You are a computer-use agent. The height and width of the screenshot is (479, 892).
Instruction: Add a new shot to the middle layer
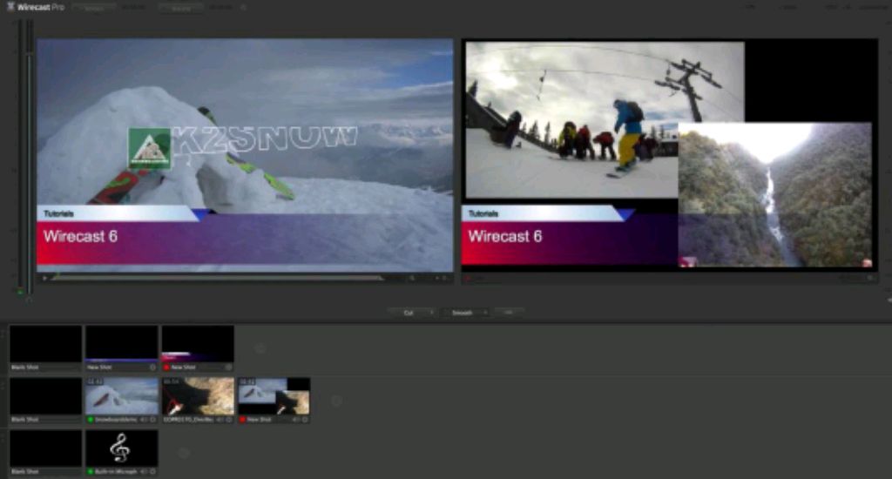click(336, 401)
